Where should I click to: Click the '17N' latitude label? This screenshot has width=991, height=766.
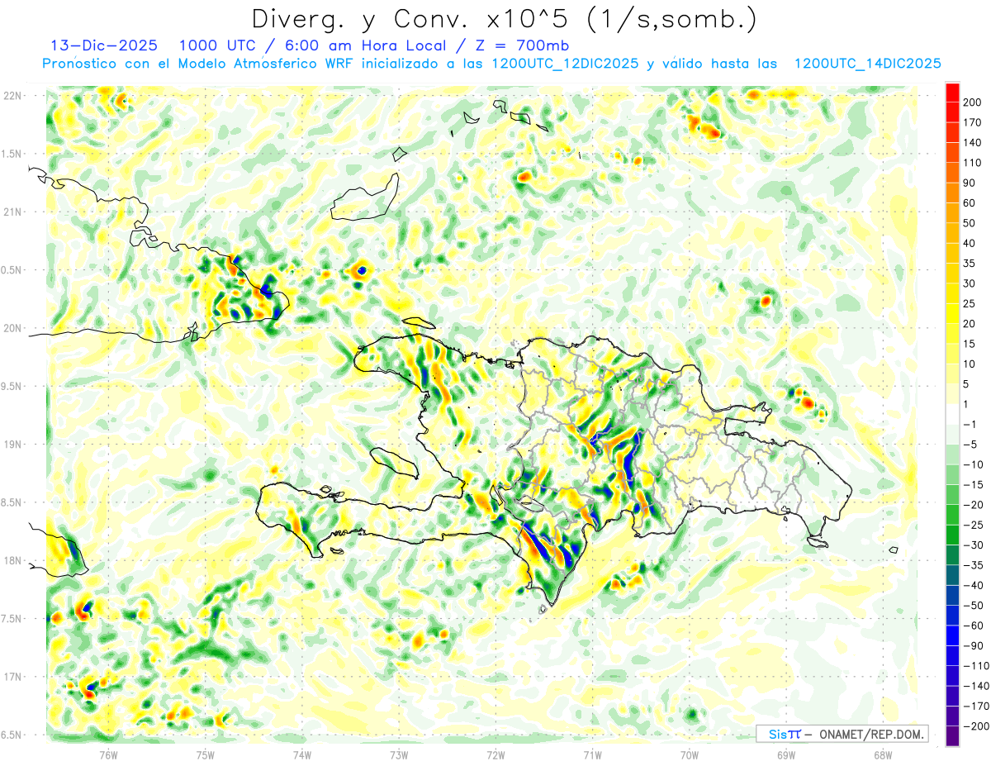point(12,677)
